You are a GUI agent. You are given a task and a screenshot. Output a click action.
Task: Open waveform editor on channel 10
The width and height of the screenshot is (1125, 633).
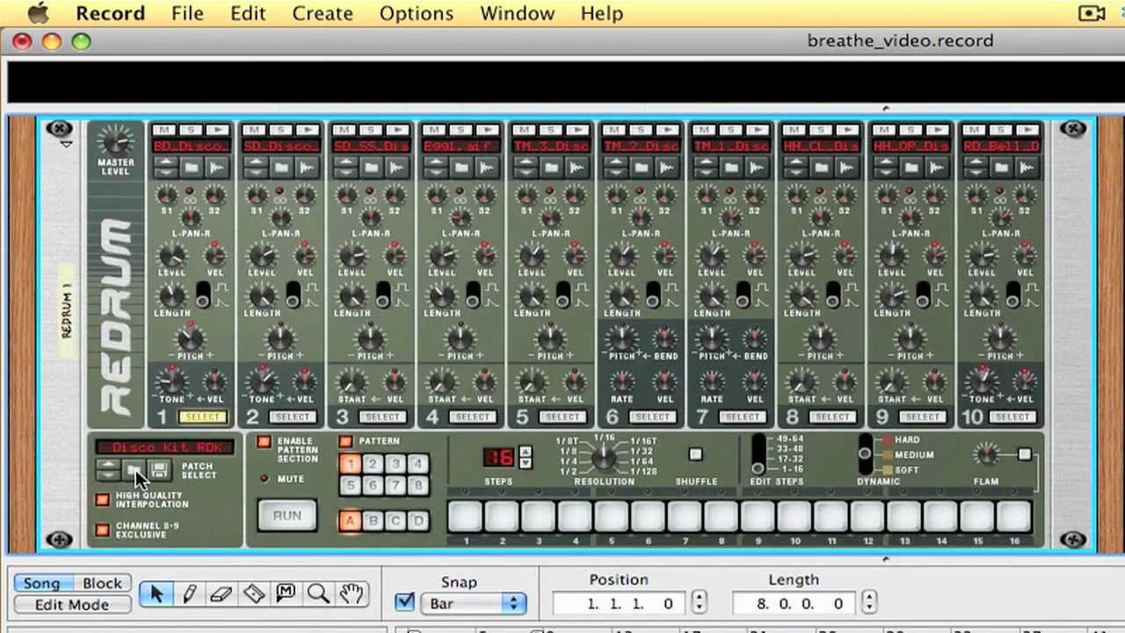(1027, 167)
